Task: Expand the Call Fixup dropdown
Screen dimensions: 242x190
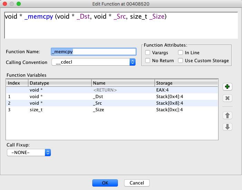Action: [x=29, y=152]
